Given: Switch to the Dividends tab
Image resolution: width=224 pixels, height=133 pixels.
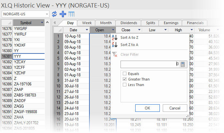Looking at the screenshot, I should coord(129,23).
